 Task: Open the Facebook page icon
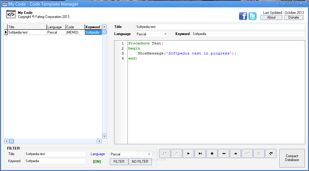pyautogui.click(x=243, y=16)
